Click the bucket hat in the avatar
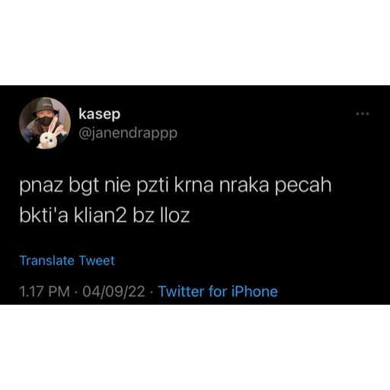 46,107
